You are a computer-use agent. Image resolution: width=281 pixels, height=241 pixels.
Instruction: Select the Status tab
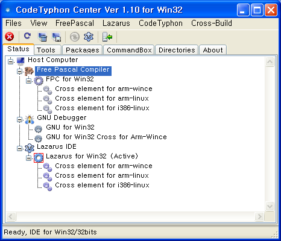[x=18, y=49]
